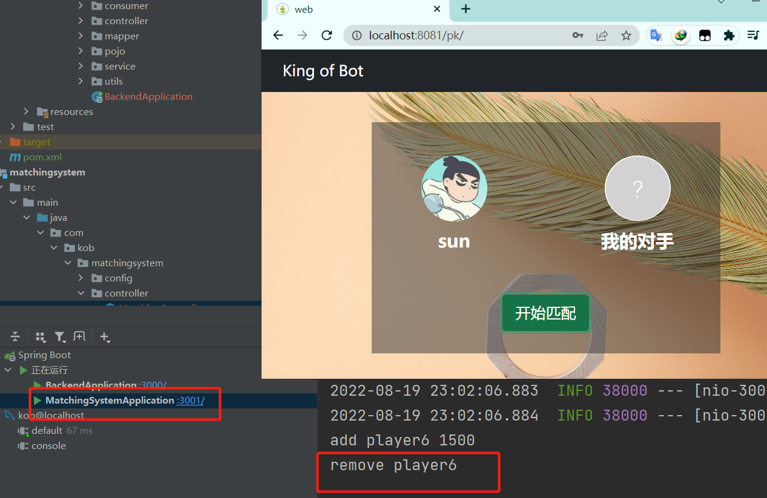Bookmark page with the star icon
Image resolution: width=767 pixels, height=498 pixels.
click(x=626, y=36)
